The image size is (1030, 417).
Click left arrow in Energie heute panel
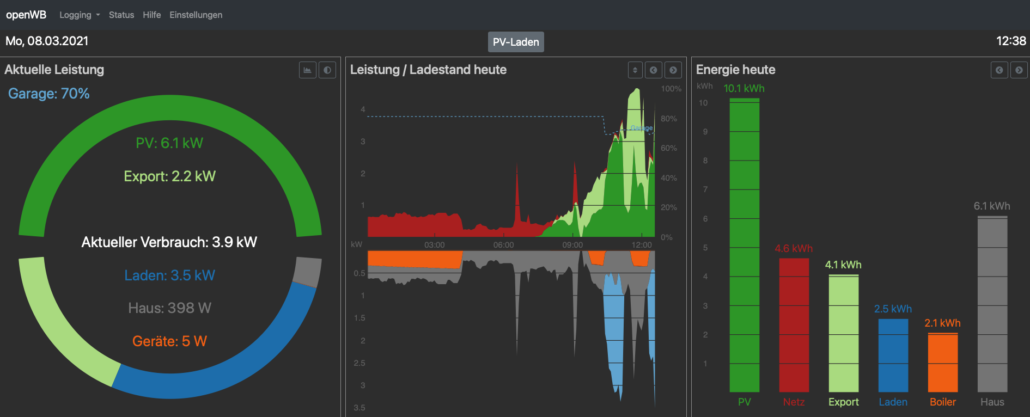999,70
